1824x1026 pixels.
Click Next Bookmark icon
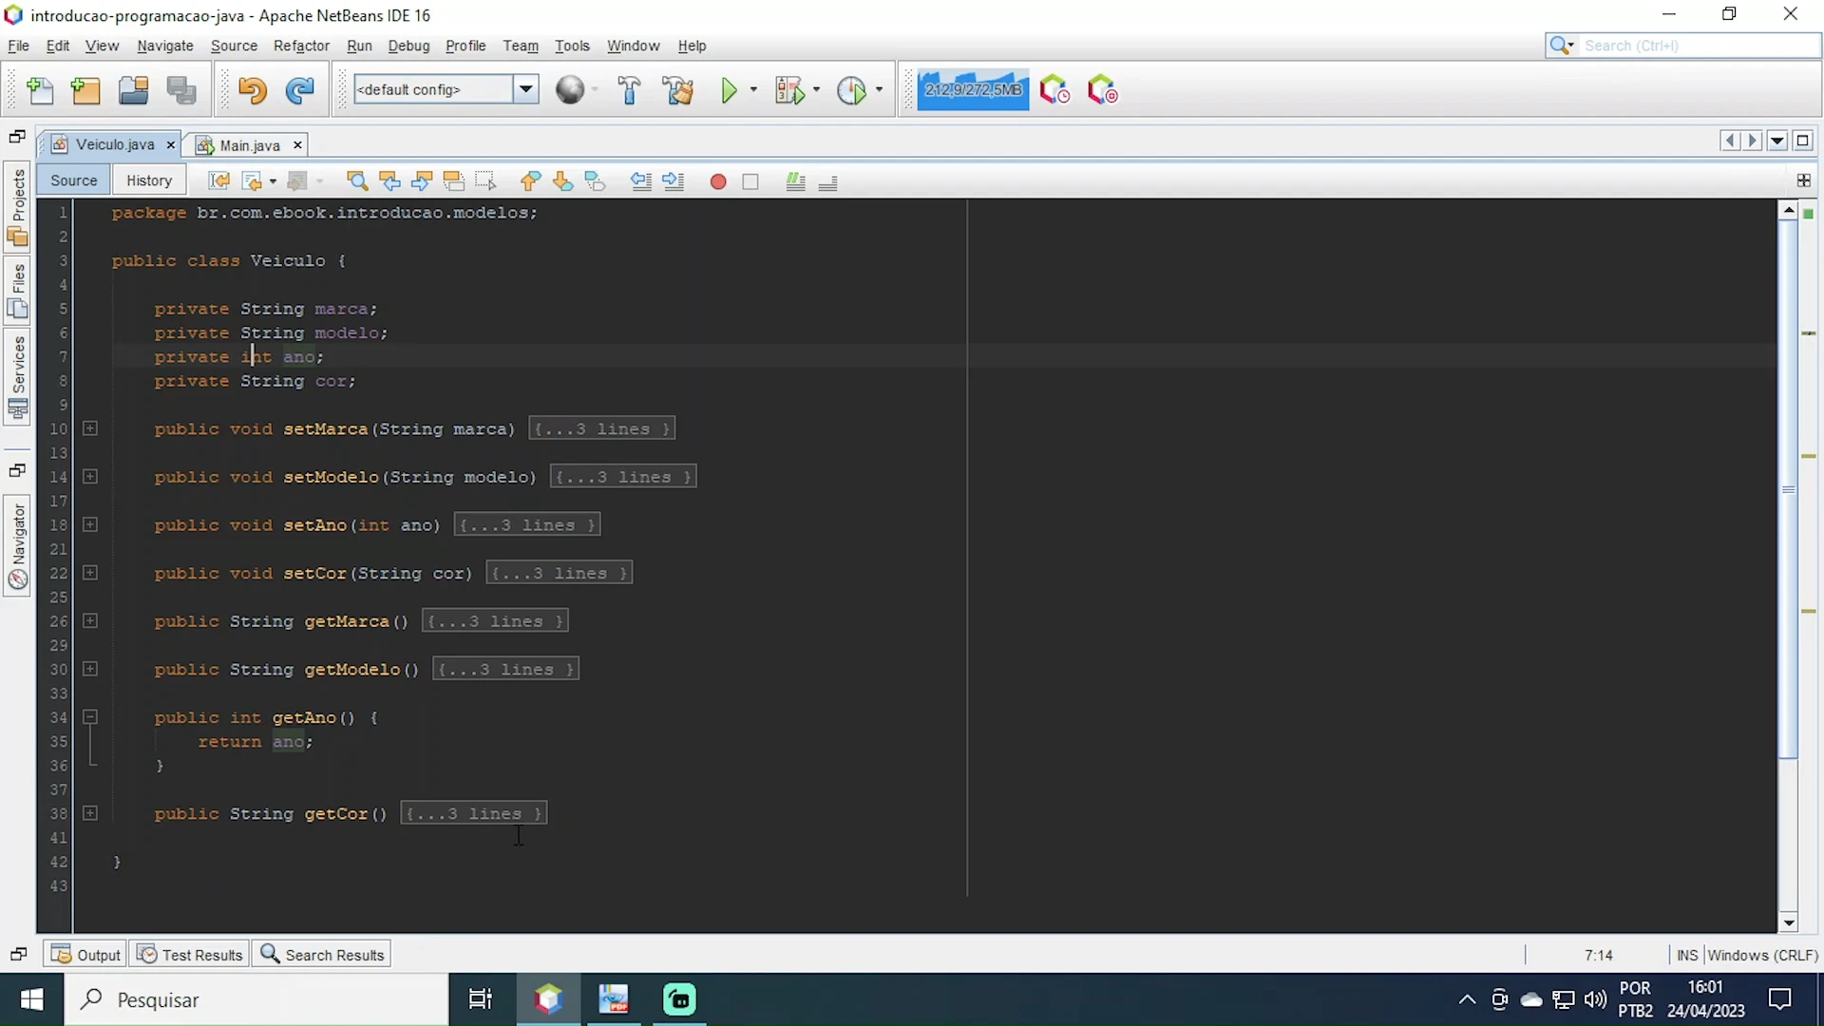[562, 181]
